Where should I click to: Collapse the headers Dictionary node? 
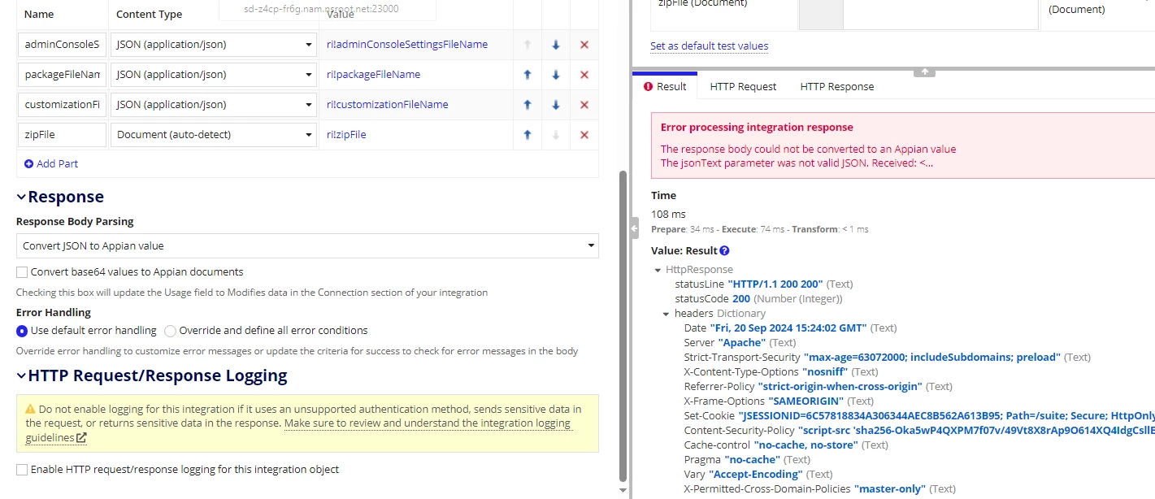click(667, 314)
